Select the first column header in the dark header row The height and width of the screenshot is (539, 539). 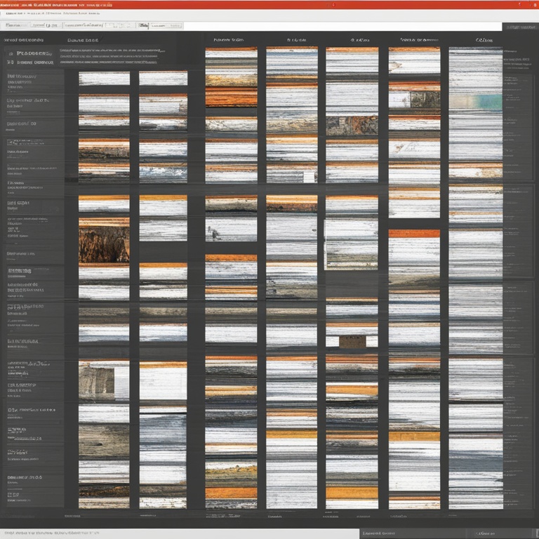[83, 41]
